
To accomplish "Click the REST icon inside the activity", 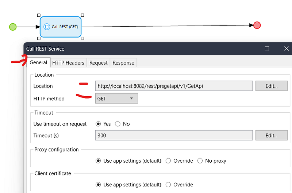I will tap(47, 27).
